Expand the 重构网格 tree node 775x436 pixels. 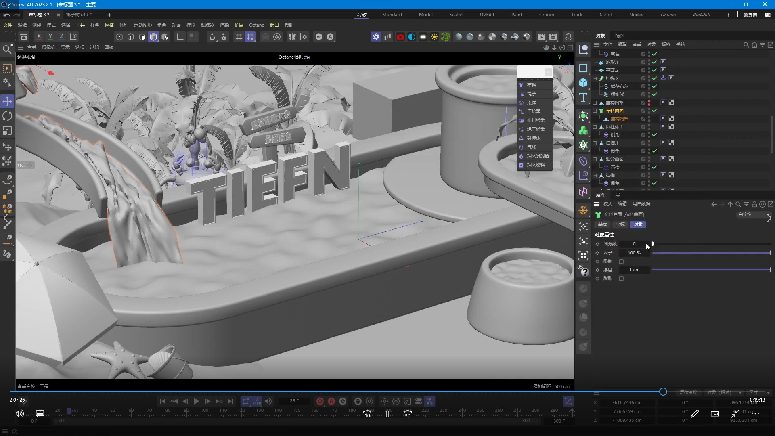595,103
